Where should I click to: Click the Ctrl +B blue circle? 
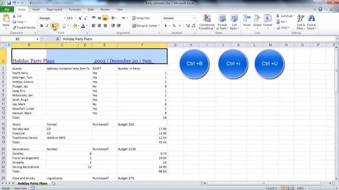[194, 64]
